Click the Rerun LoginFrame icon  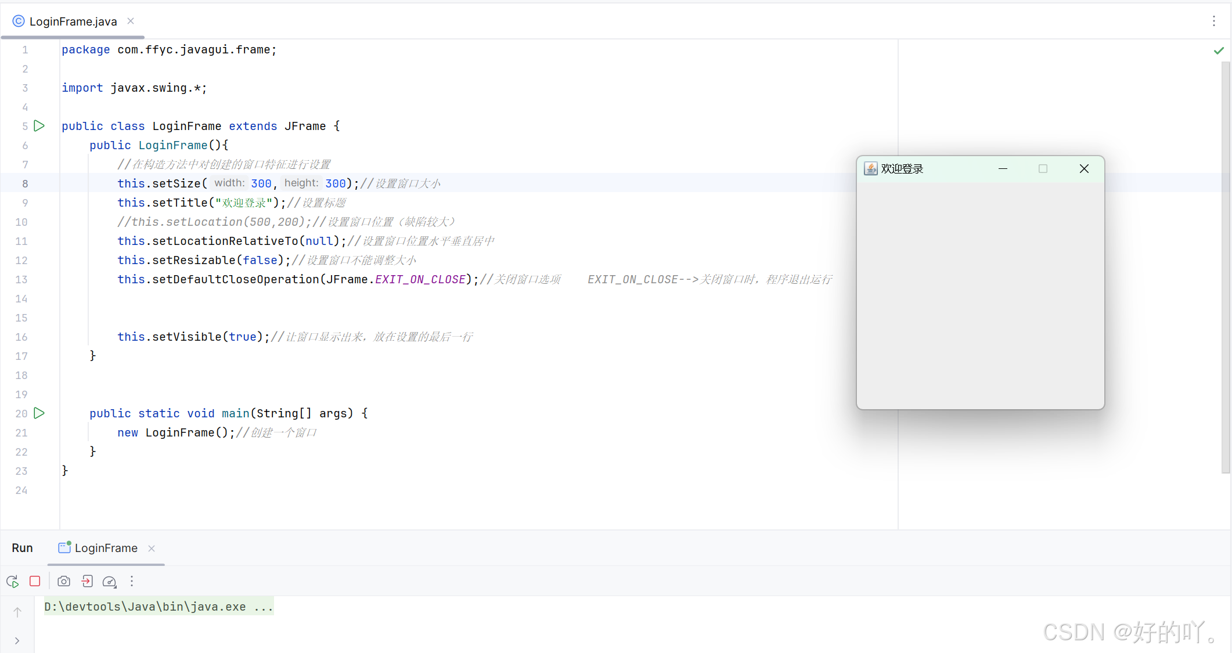tap(12, 581)
